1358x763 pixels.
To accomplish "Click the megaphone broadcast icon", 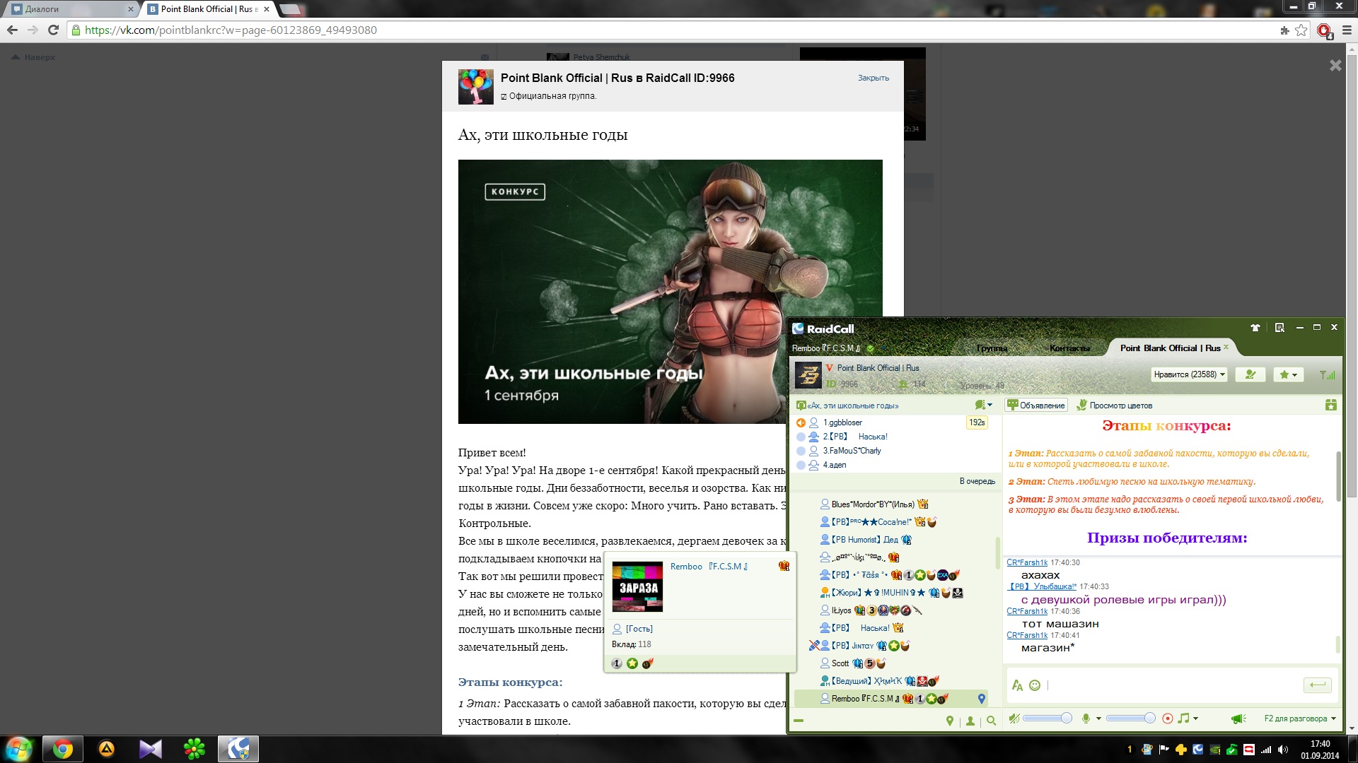I will 1238,718.
